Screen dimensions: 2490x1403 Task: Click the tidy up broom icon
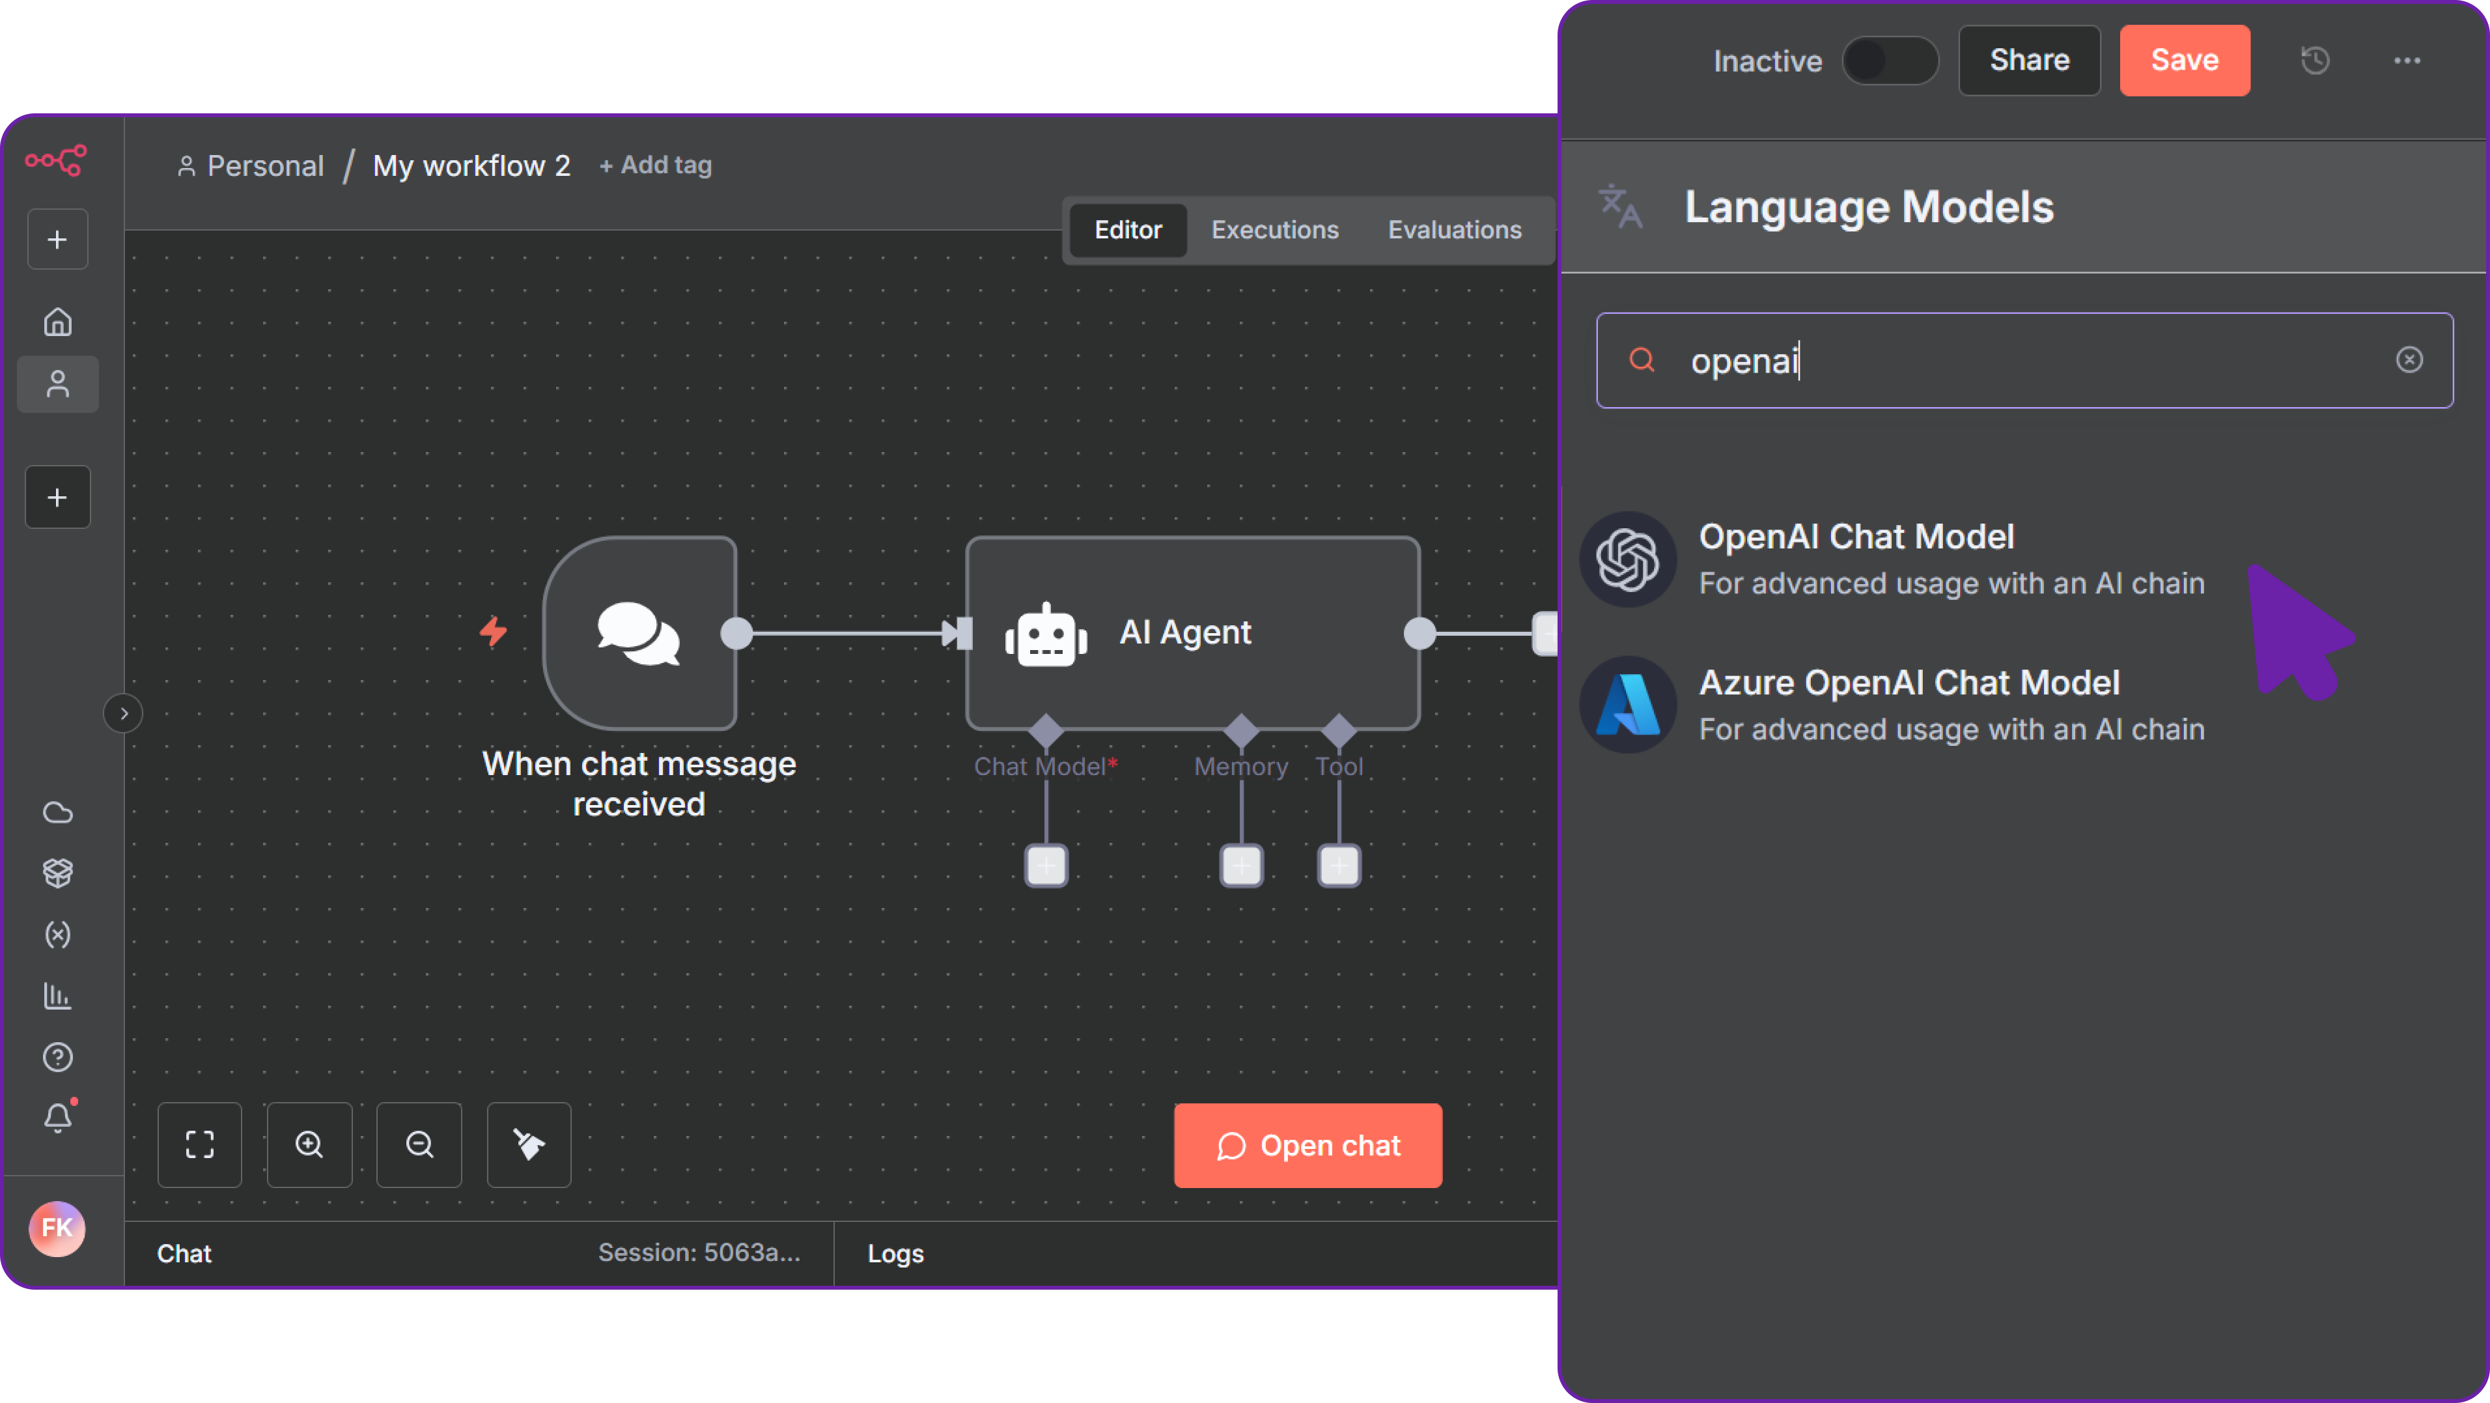tap(529, 1144)
